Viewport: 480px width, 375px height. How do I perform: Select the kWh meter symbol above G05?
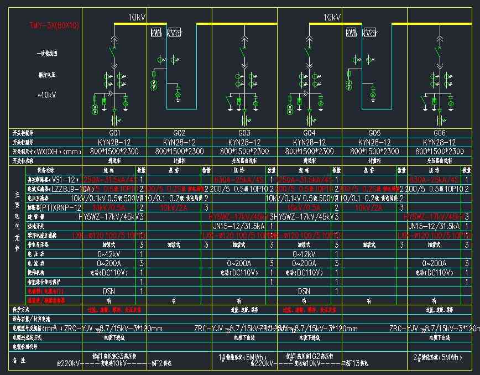[351, 33]
